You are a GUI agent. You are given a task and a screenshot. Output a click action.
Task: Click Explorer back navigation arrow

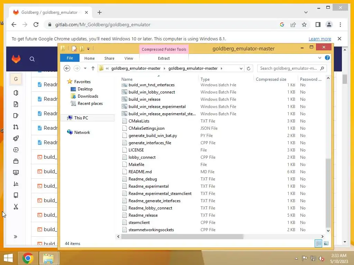coord(67,68)
